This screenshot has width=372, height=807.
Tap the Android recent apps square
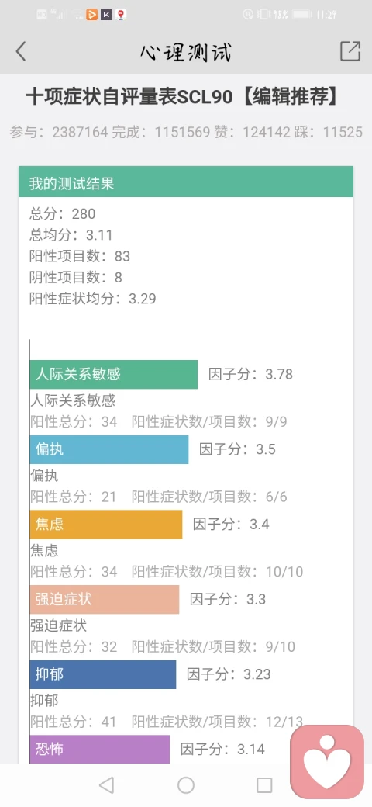(x=264, y=784)
